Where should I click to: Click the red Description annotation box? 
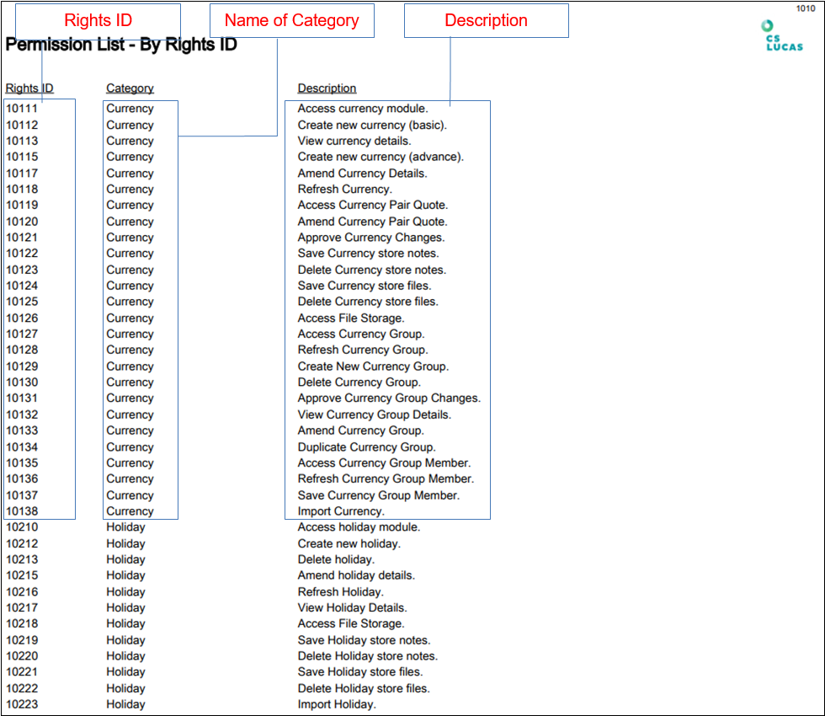pos(486,20)
